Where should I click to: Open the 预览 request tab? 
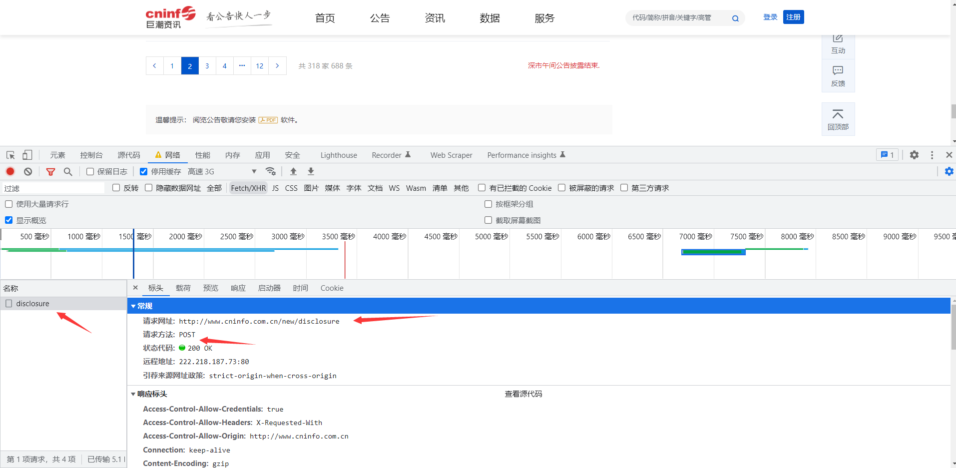[x=211, y=288]
